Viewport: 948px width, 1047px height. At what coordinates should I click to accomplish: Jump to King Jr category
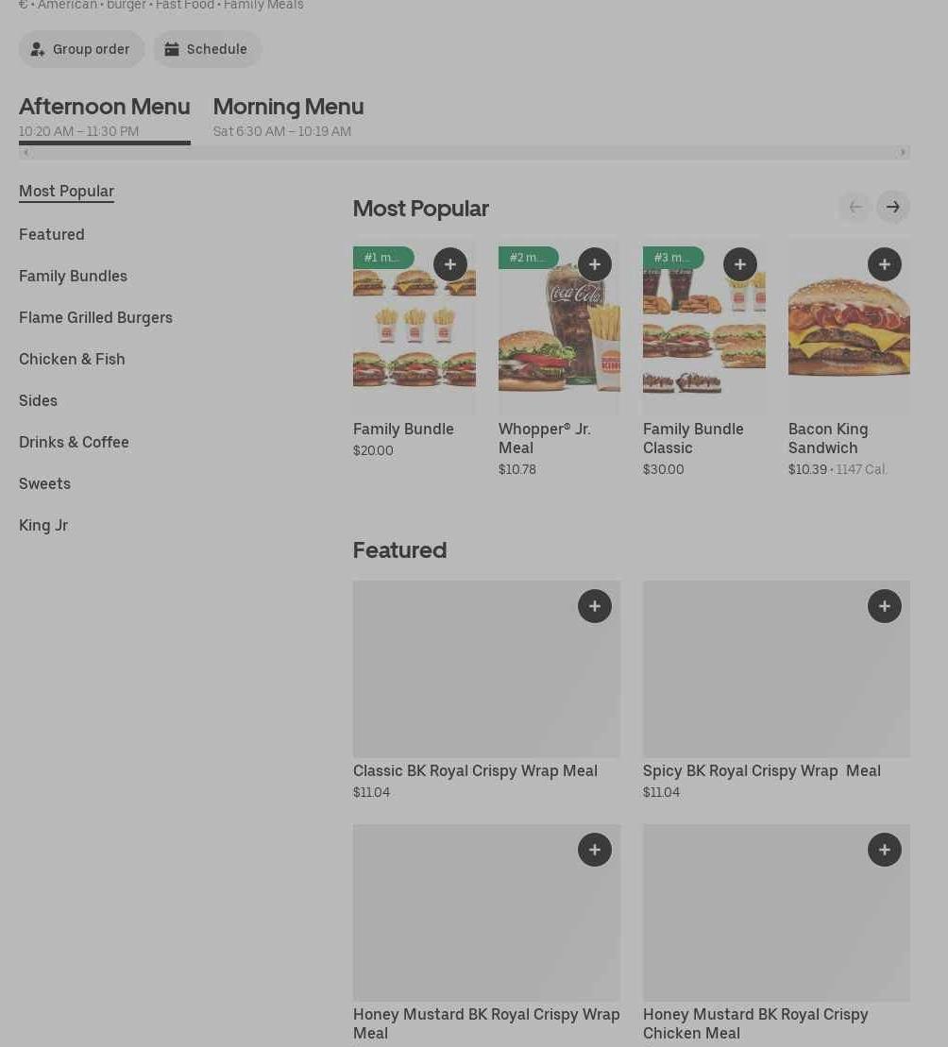pyautogui.click(x=43, y=525)
